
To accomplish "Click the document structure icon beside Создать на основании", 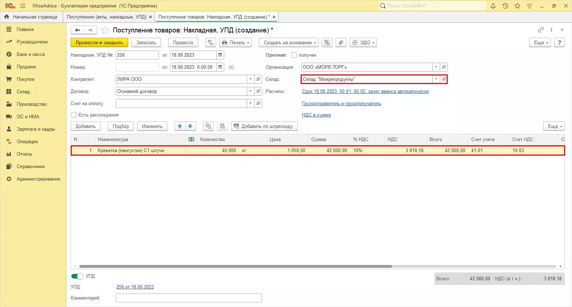I will coord(327,42).
